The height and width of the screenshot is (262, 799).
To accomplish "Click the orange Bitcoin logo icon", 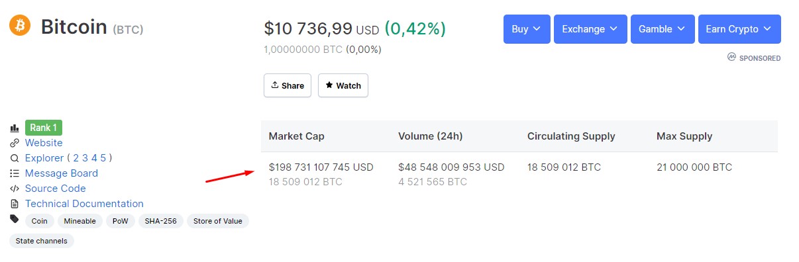I will click(x=20, y=26).
